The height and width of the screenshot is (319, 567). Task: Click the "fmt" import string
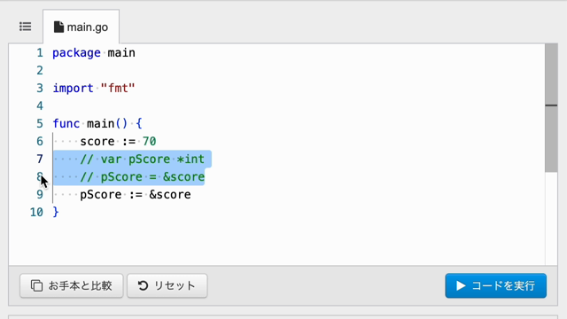(x=118, y=89)
